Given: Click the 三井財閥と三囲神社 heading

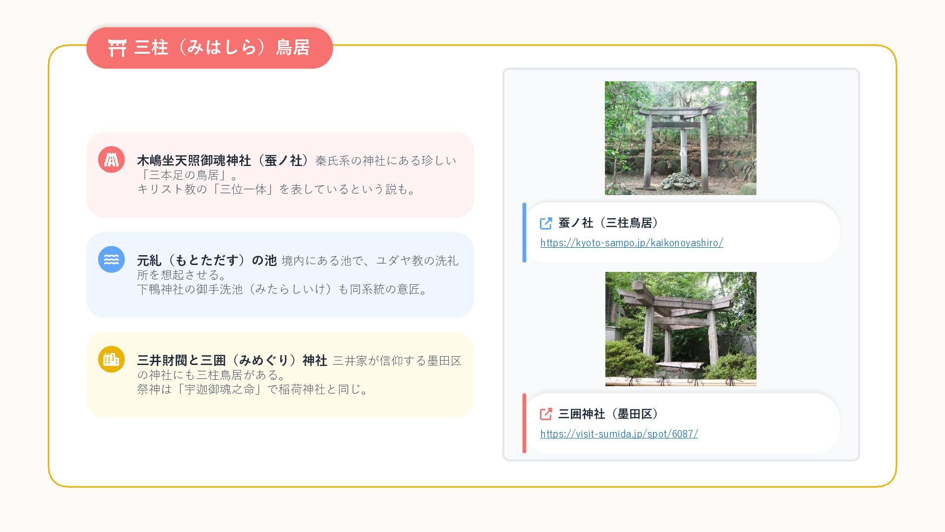Looking at the screenshot, I should pos(232,361).
